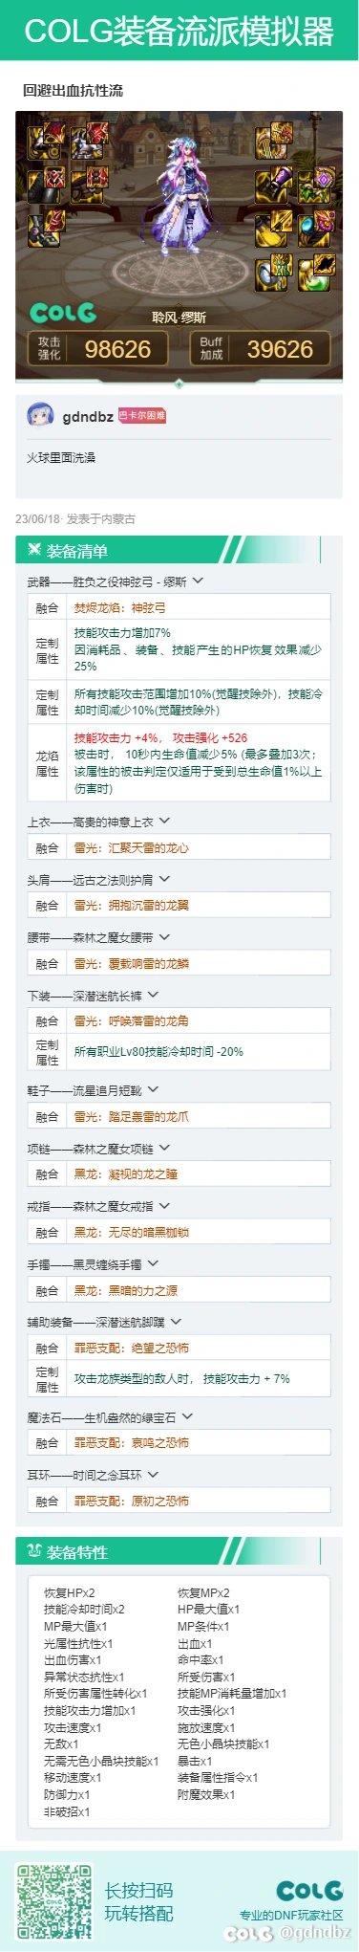Click the COLG logo over the character image
Viewport: 359px width, 1952px height.
point(63,313)
